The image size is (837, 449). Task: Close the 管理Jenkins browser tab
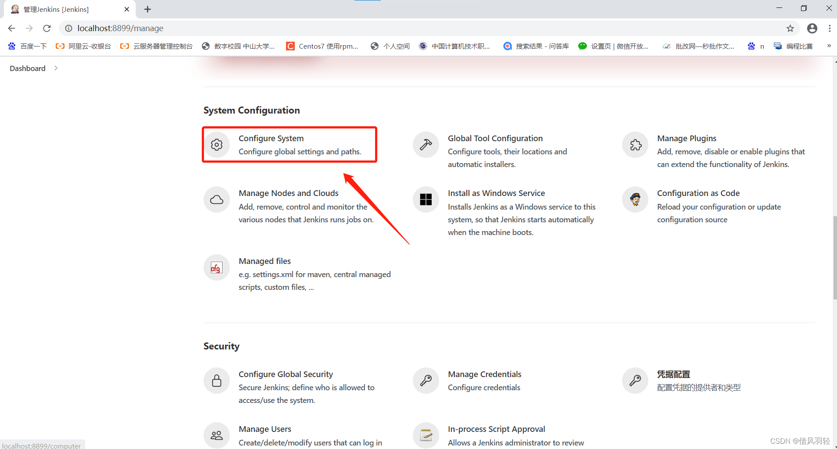pos(127,9)
